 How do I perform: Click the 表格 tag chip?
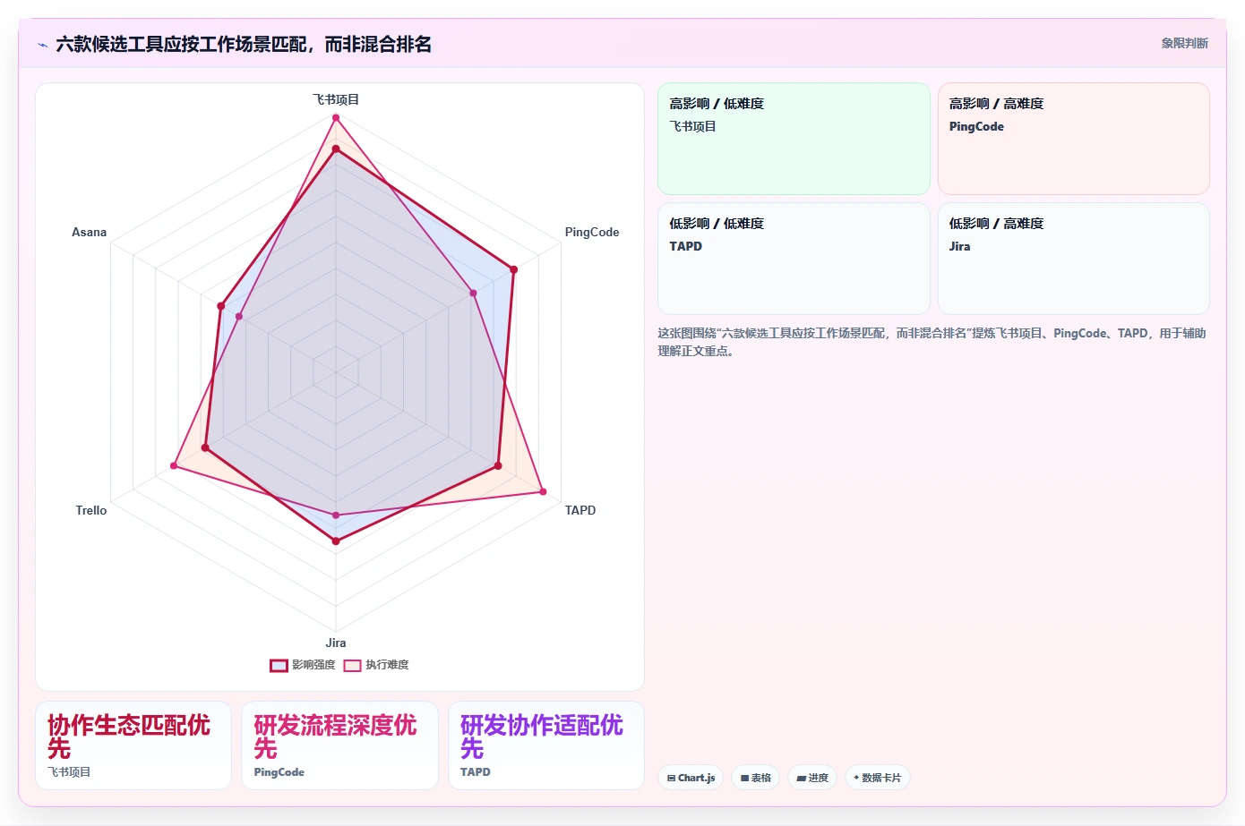(x=755, y=778)
